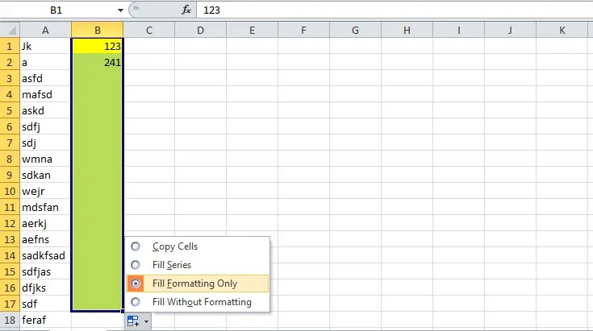The width and height of the screenshot is (593, 331).
Task: Click cell A14 containing sadkfsad
Action: click(45, 255)
